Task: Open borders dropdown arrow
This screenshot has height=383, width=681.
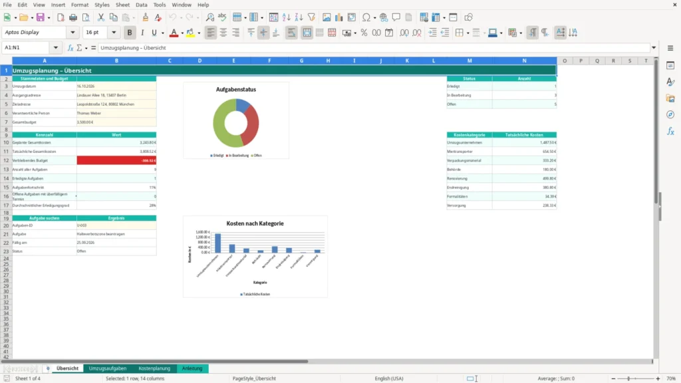Action: tap(468, 33)
